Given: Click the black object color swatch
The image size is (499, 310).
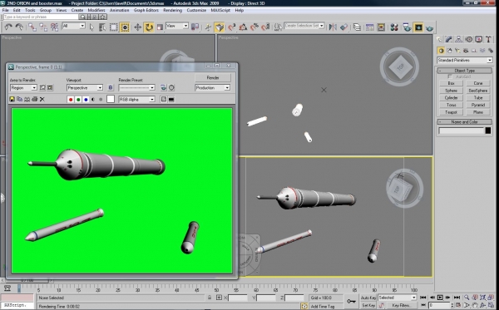Looking at the screenshot, I should click(488, 130).
